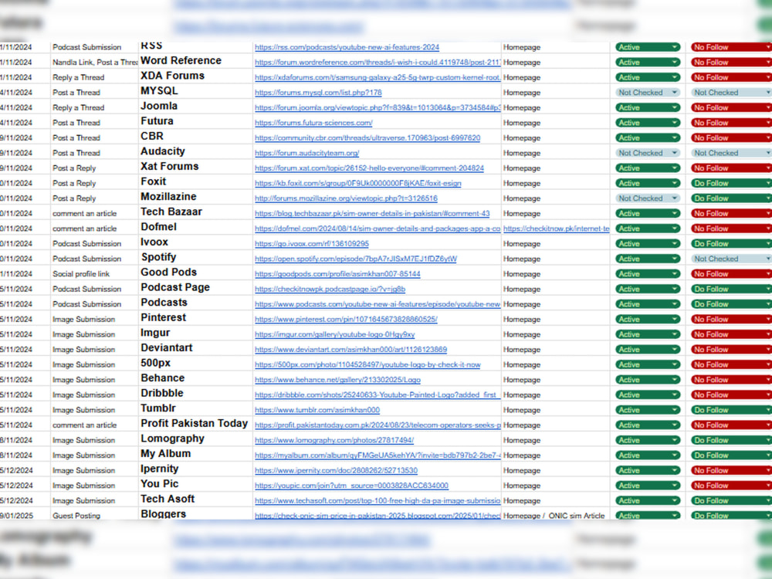Open the Dribbble shots link
The image size is (772, 579).
click(378, 394)
